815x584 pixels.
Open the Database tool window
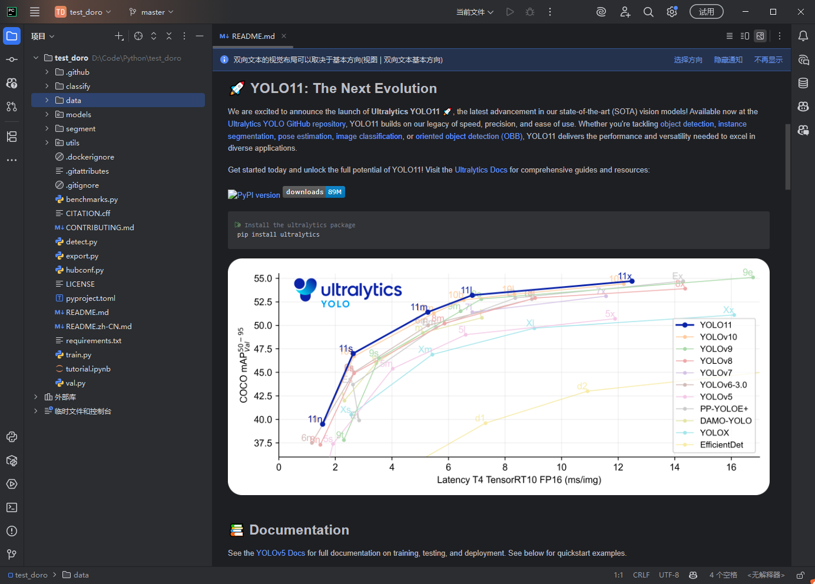(803, 83)
